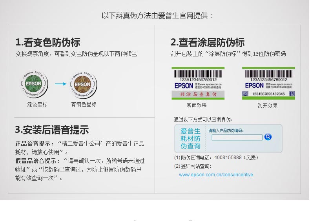
Task: Click the blue magnifier search icon
Action: (268, 137)
